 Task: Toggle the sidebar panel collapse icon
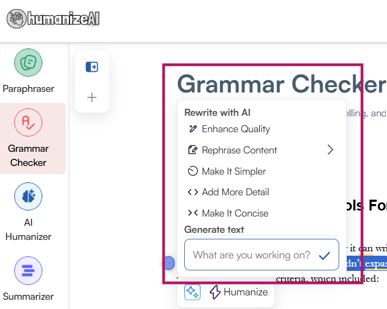(92, 67)
